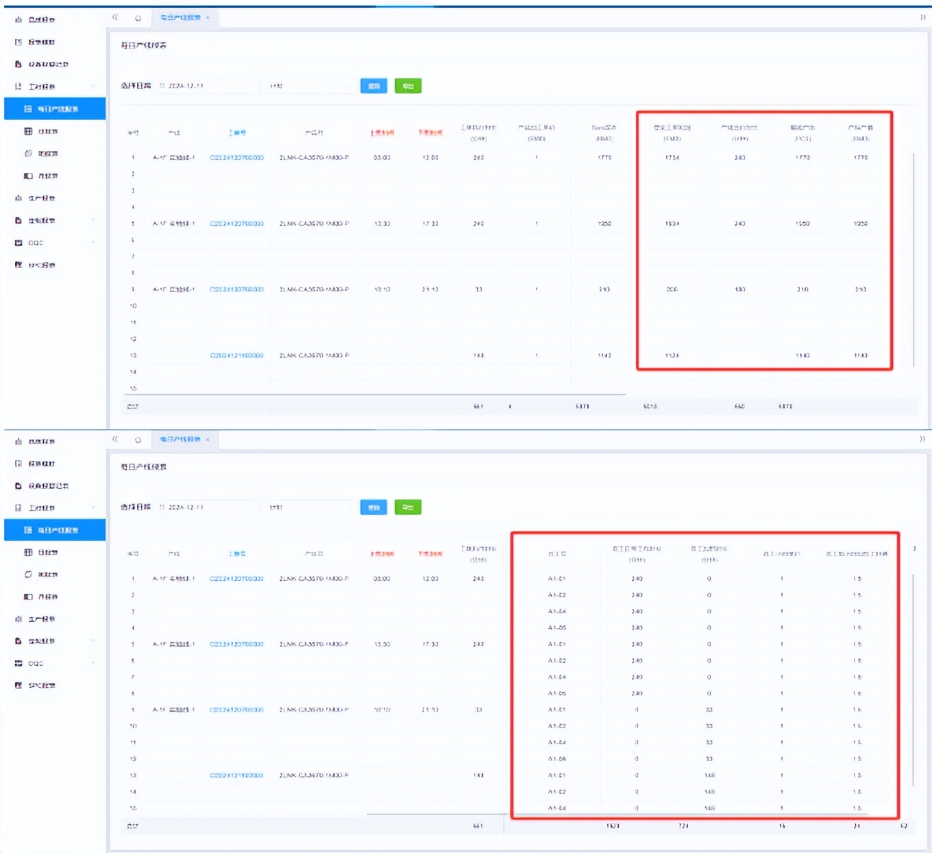Click the home icon in the lower tab bar
The image size is (932, 853).
[138, 440]
